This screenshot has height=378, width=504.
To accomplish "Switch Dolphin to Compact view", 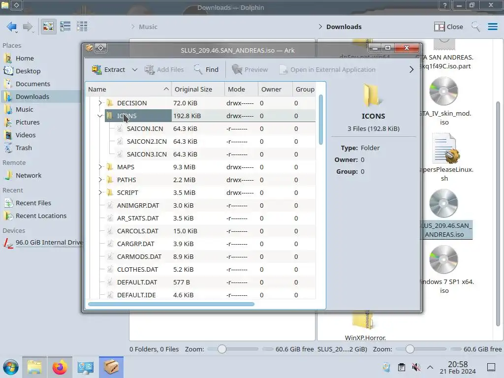I will tap(65, 27).
